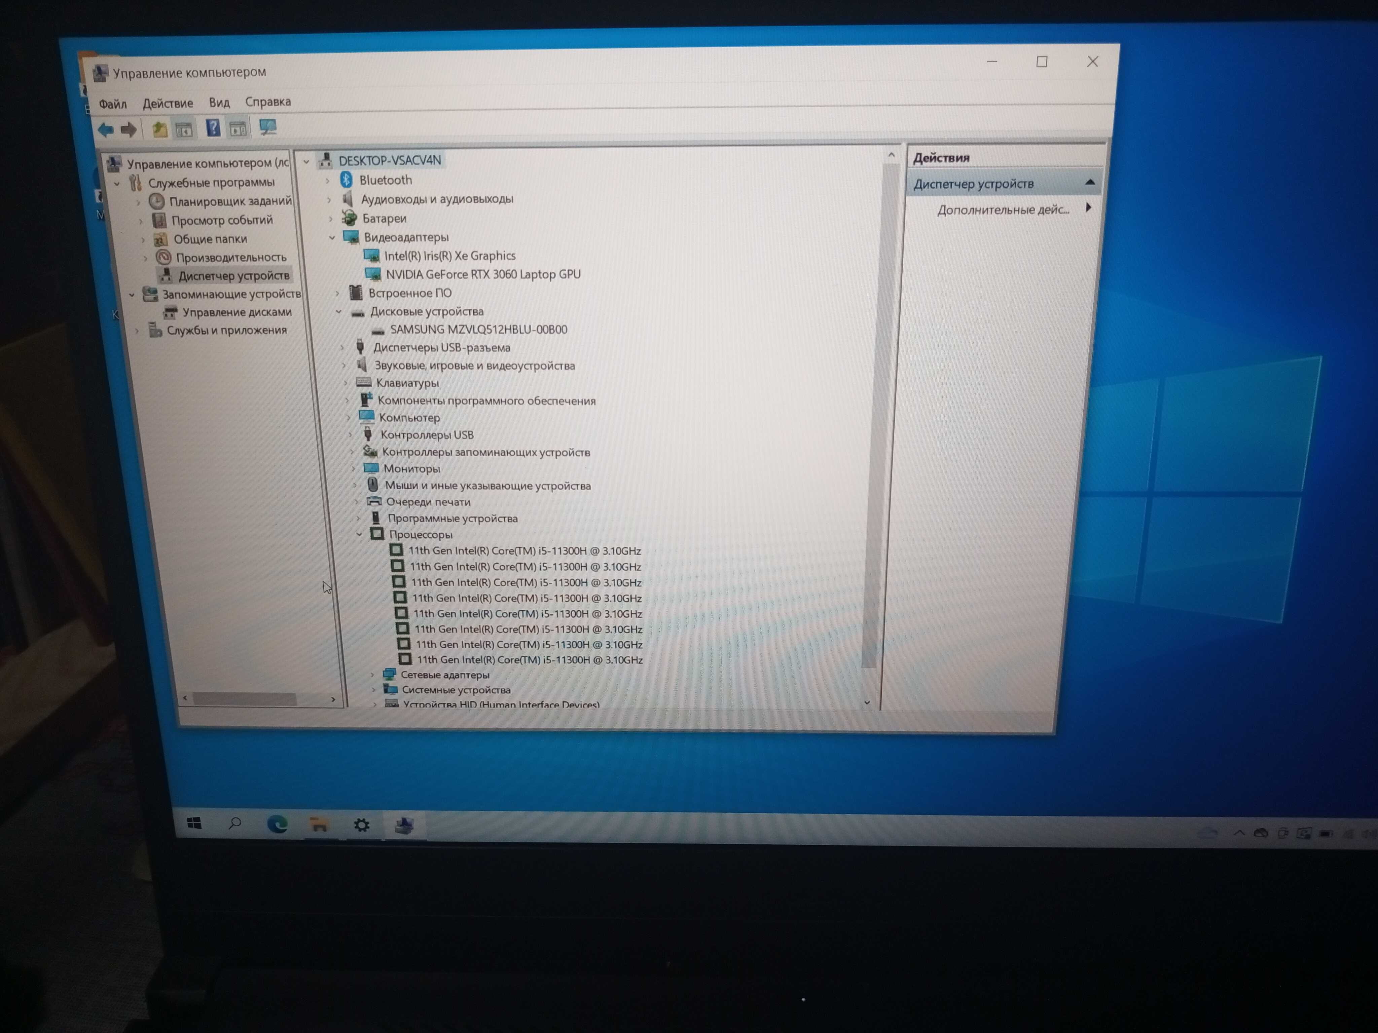Screen dimensions: 1378x1033
Task: Open the Файл menu
Action: 113,104
